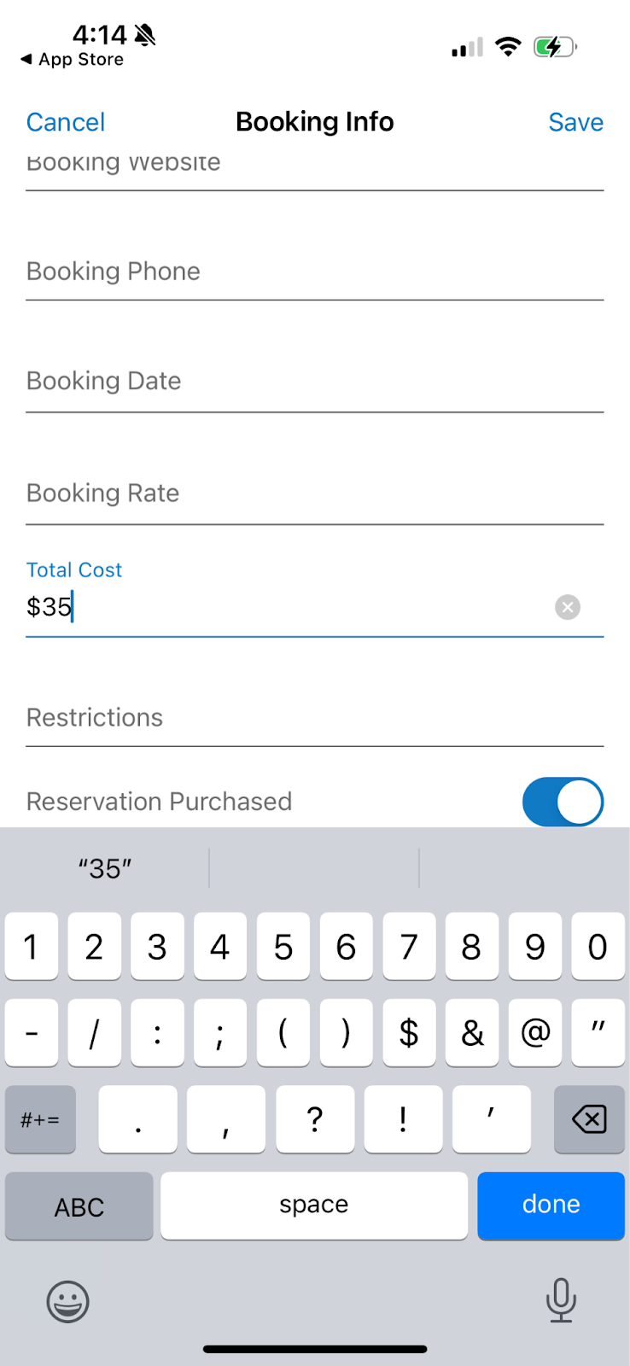
Task: Focus the Restrictions input field
Action: click(x=314, y=718)
